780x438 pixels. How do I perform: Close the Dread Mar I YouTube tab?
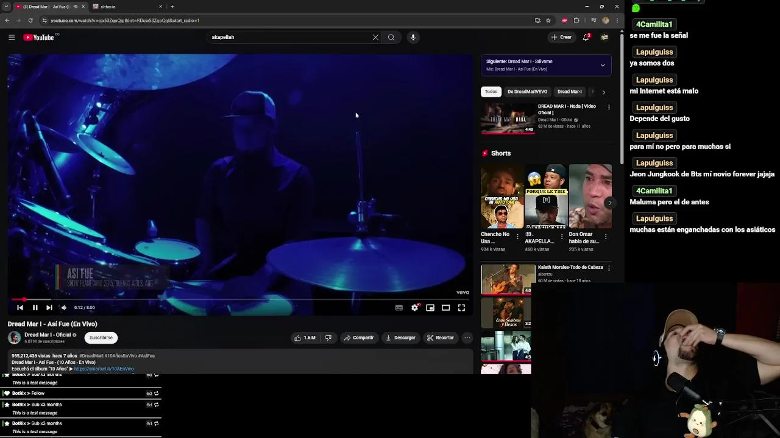point(83,7)
